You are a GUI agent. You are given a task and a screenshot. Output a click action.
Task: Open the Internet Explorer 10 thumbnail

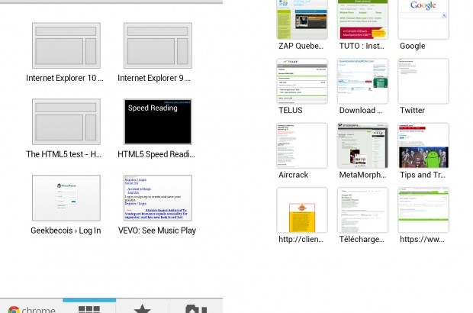(66, 46)
